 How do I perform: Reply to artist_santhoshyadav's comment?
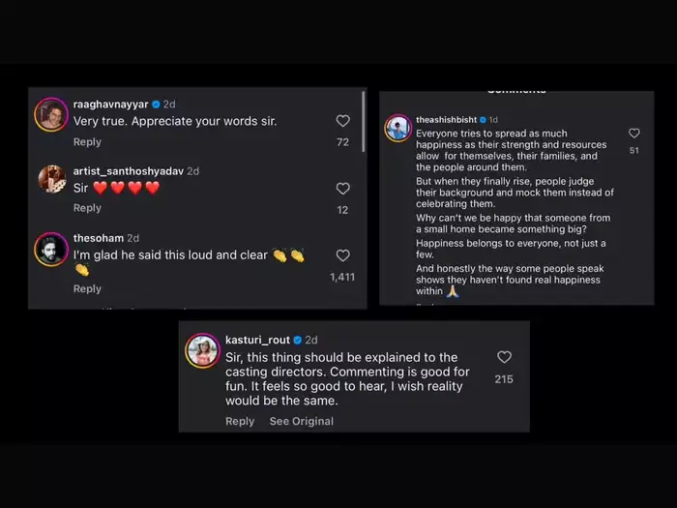[x=87, y=208]
